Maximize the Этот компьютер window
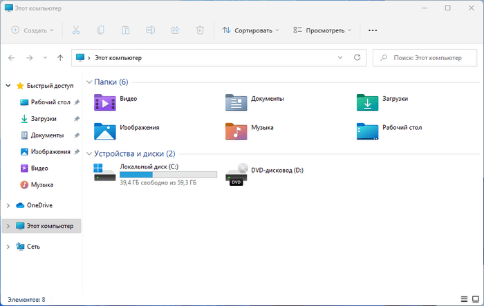This screenshot has height=306, width=484. 448,8
